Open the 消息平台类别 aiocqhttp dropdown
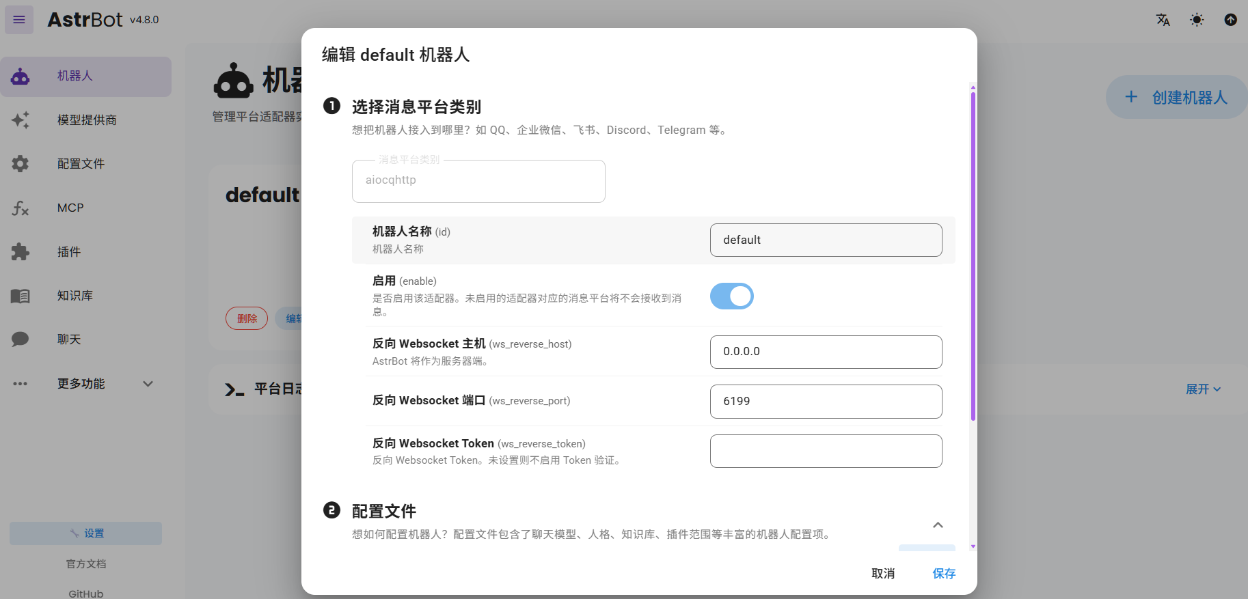The height and width of the screenshot is (599, 1248). click(478, 181)
